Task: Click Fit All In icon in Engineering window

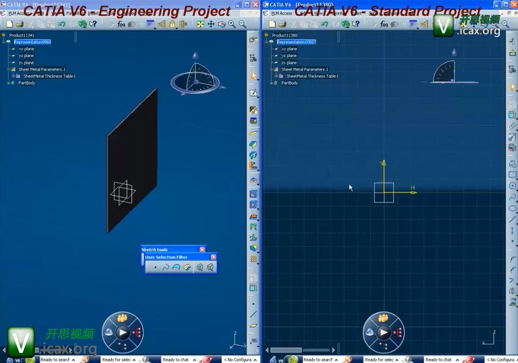Action: click(200, 24)
